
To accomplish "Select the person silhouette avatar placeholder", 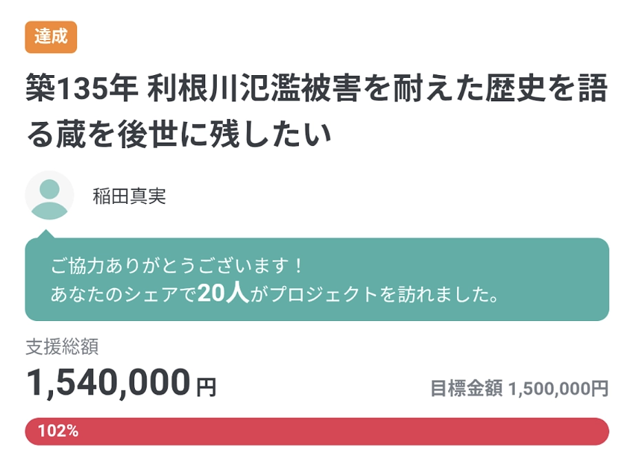I will pyautogui.click(x=49, y=196).
